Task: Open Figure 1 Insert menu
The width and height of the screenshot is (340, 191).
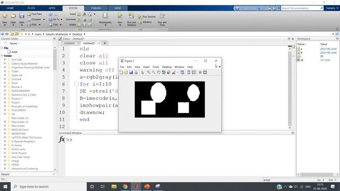Action: pyautogui.click(x=147, y=67)
